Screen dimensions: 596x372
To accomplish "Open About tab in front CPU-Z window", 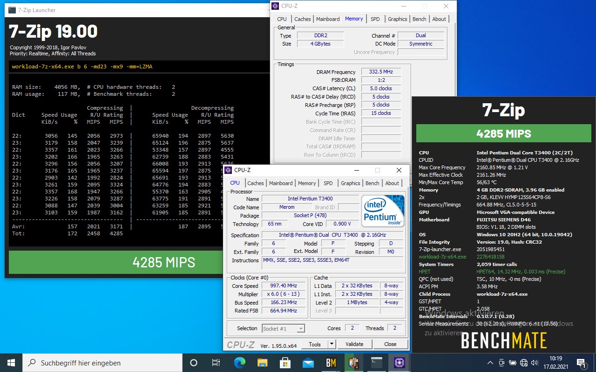I will pos(392,183).
